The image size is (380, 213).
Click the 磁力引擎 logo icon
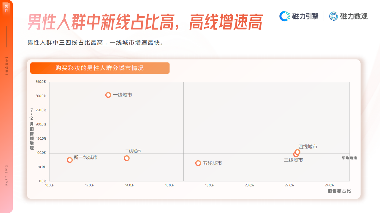[284, 16]
